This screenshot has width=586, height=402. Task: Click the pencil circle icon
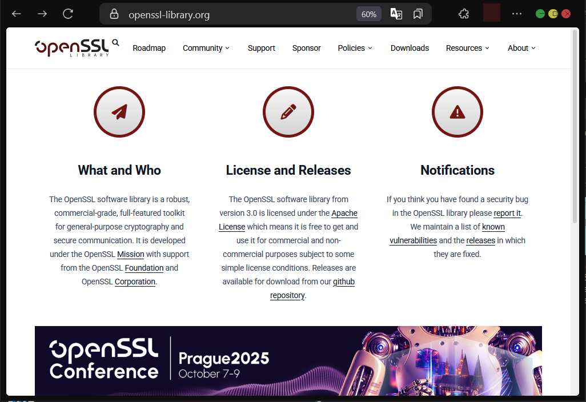pos(288,112)
